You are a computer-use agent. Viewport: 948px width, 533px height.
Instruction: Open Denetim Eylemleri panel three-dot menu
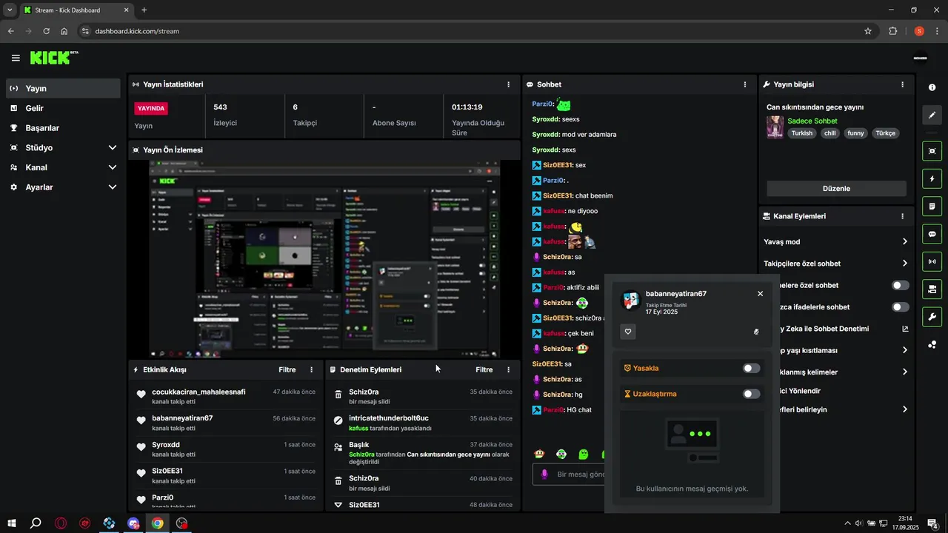(508, 369)
